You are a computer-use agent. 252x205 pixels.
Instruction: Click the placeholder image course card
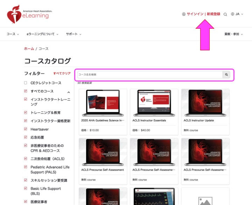point(205,196)
